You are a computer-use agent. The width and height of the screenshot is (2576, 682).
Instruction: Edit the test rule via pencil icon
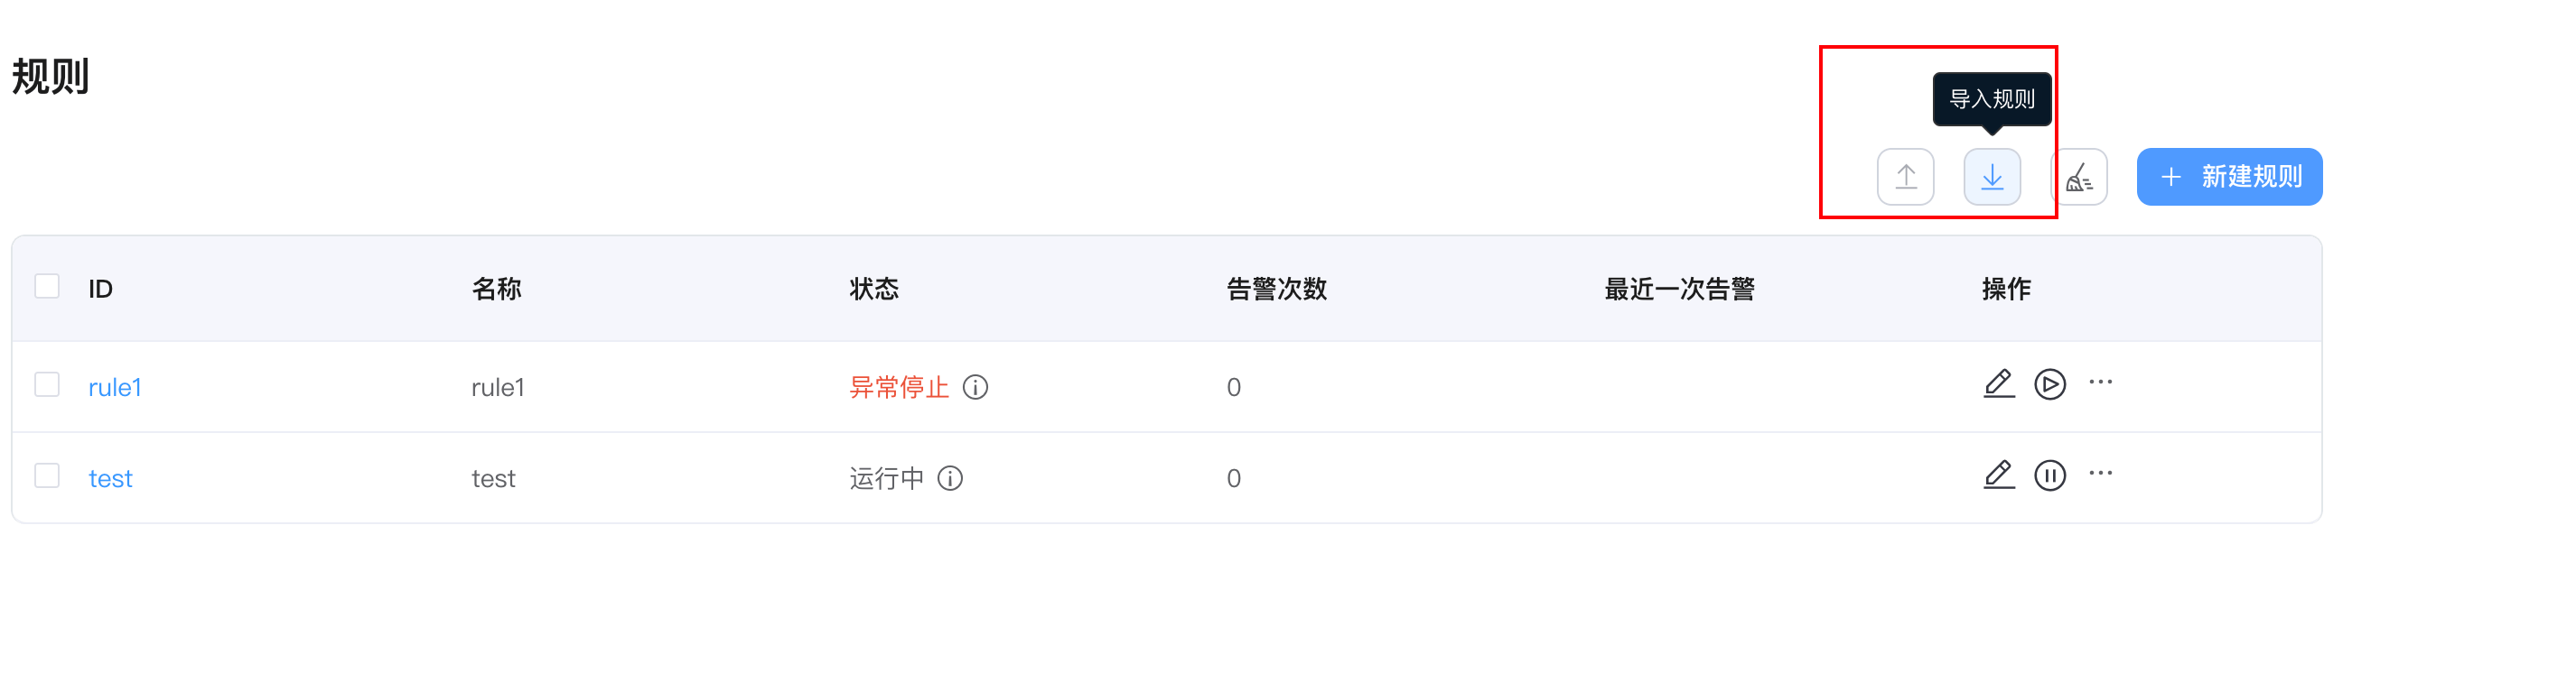[1998, 475]
